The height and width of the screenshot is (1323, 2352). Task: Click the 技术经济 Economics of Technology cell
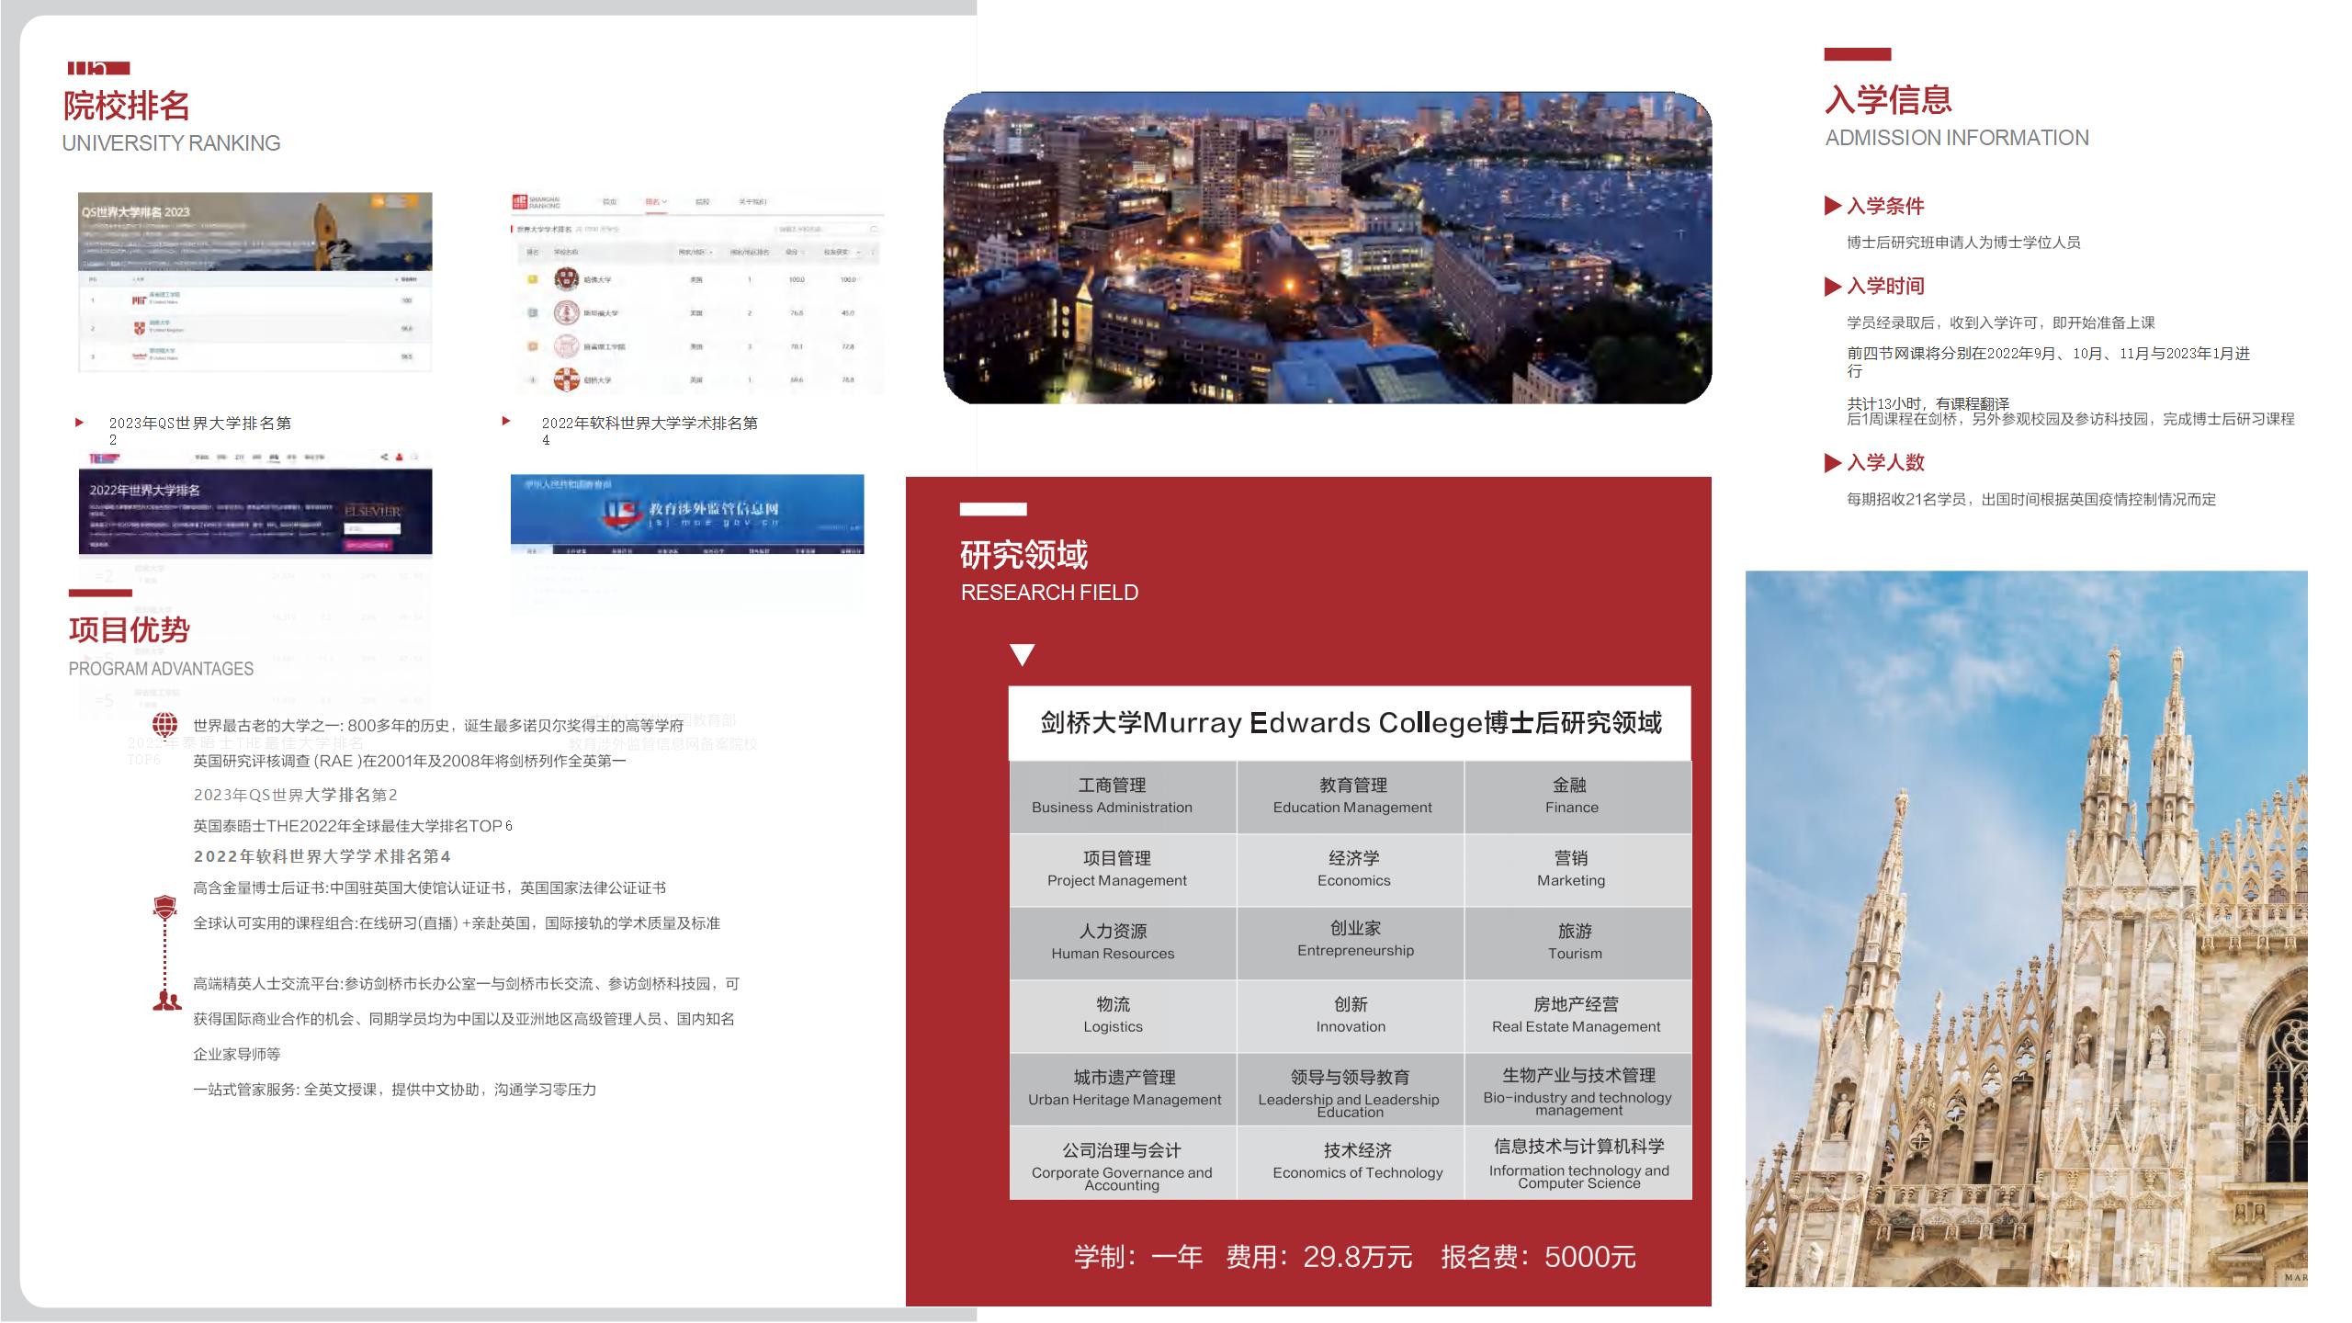coord(1351,1163)
